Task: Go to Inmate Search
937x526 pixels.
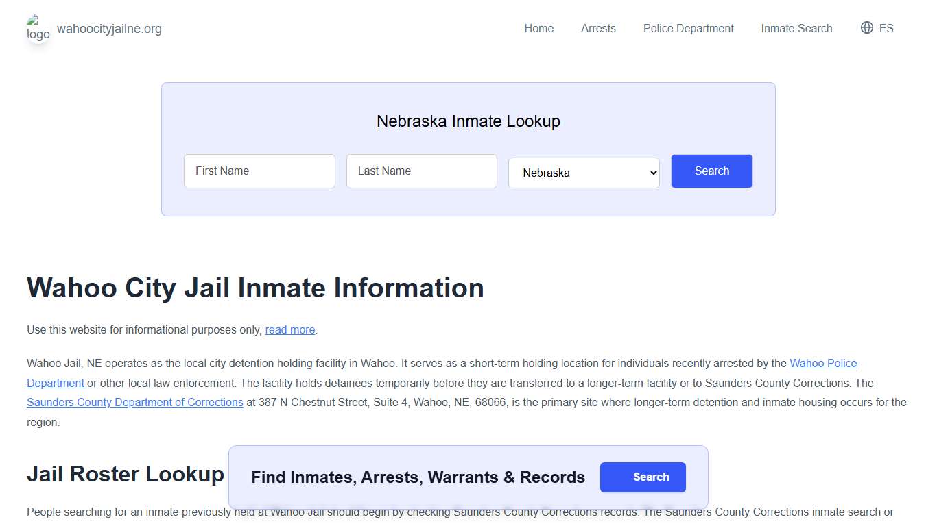Action: (796, 28)
